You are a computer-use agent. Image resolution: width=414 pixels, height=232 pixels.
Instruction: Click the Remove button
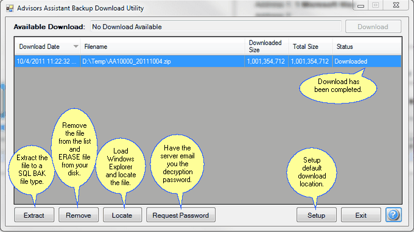79,215
